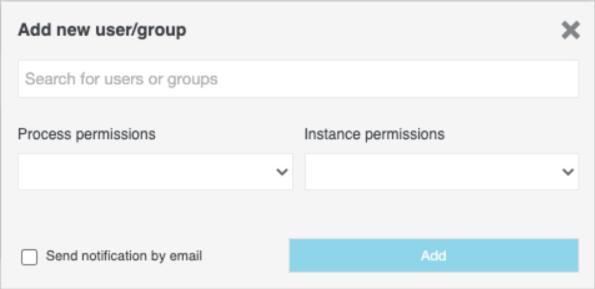Expand the left permissions combo box
The height and width of the screenshot is (289, 595).
(155, 172)
